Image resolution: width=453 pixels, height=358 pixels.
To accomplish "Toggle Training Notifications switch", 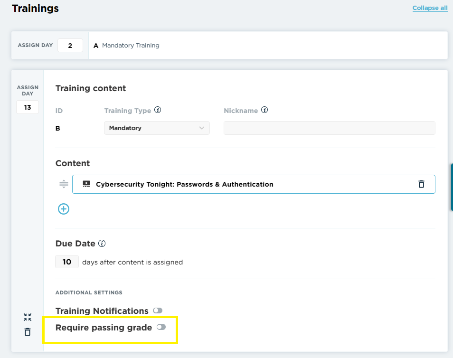I will (x=158, y=311).
